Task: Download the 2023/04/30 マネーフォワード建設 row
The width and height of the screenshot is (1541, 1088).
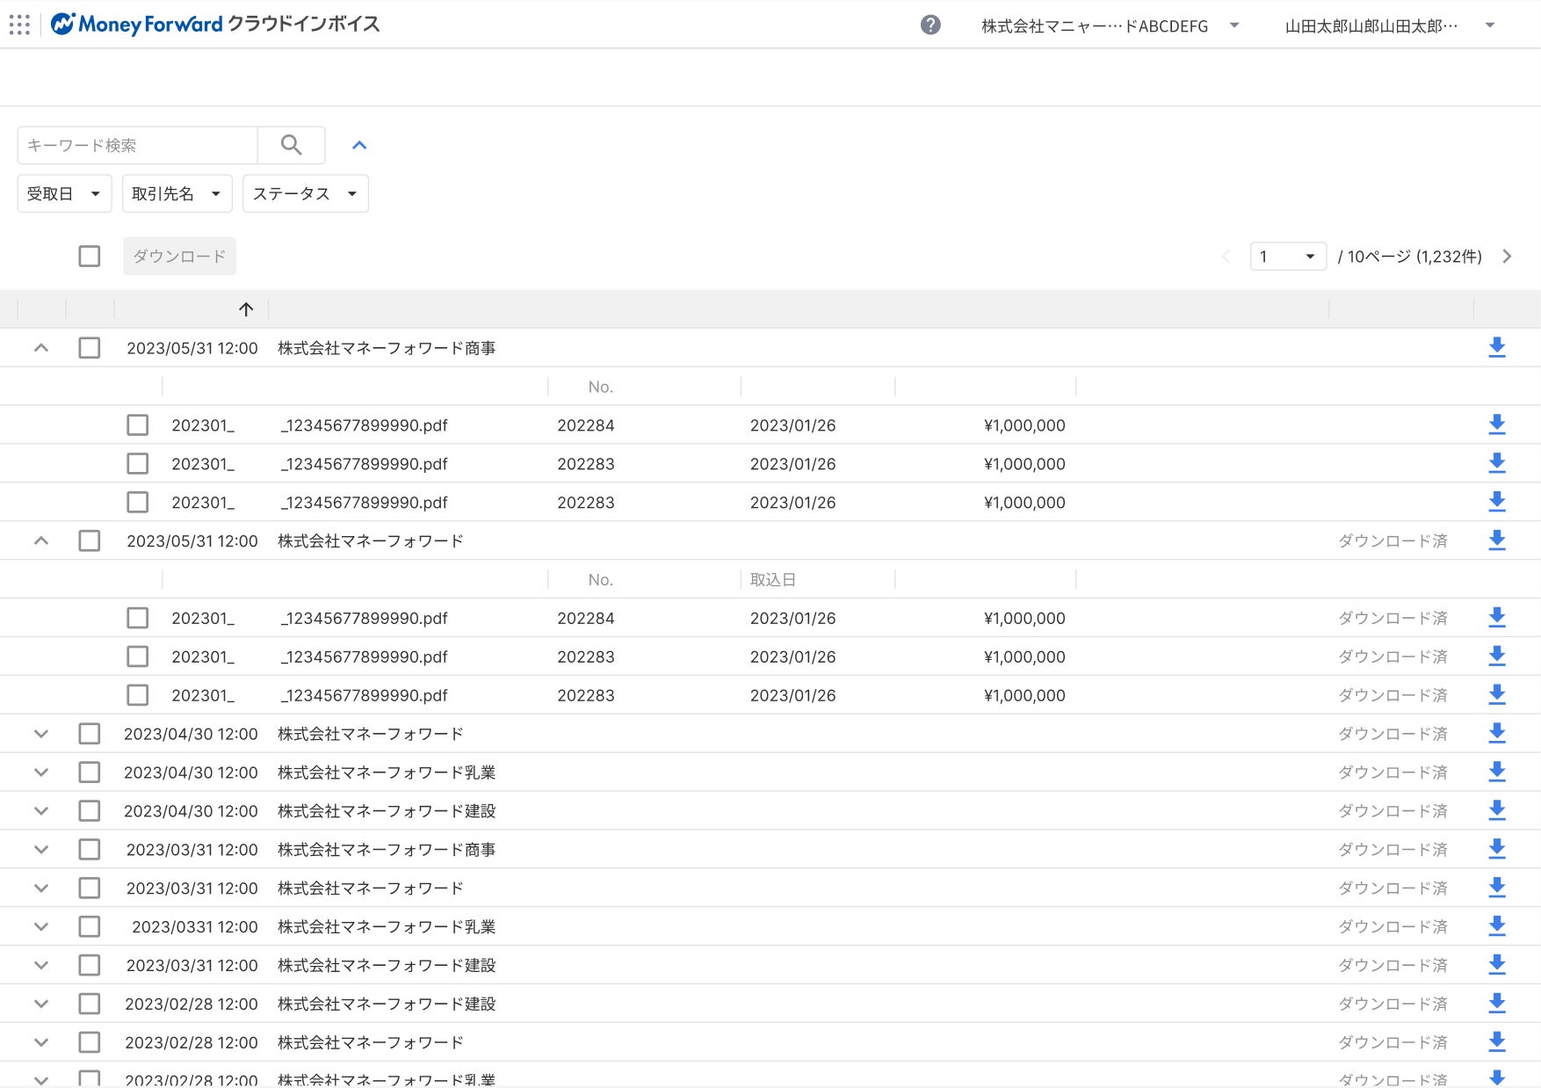Action: click(x=1497, y=811)
